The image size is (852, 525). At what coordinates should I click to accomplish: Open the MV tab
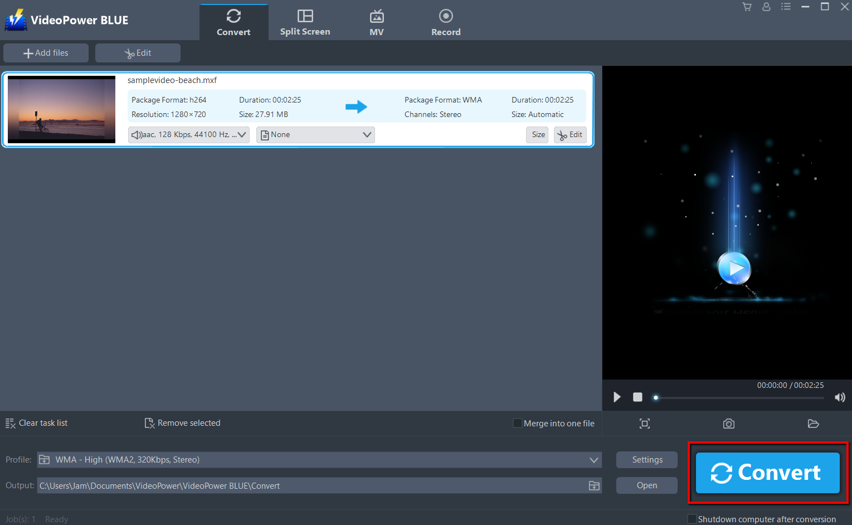click(377, 22)
